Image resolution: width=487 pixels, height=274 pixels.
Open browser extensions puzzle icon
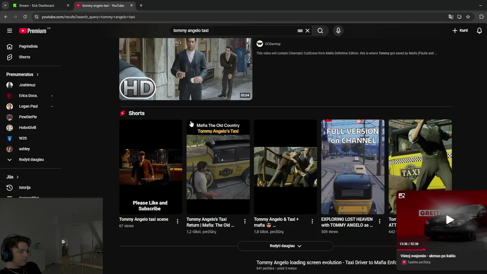481,17
